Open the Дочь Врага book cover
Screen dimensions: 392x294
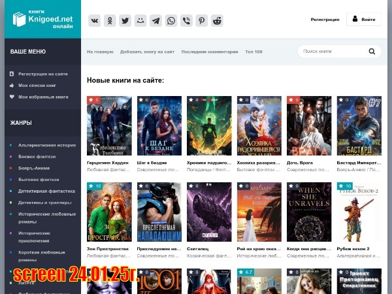309,125
